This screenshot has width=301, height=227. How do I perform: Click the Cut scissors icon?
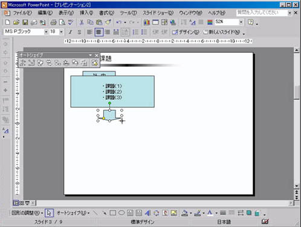(82, 22)
